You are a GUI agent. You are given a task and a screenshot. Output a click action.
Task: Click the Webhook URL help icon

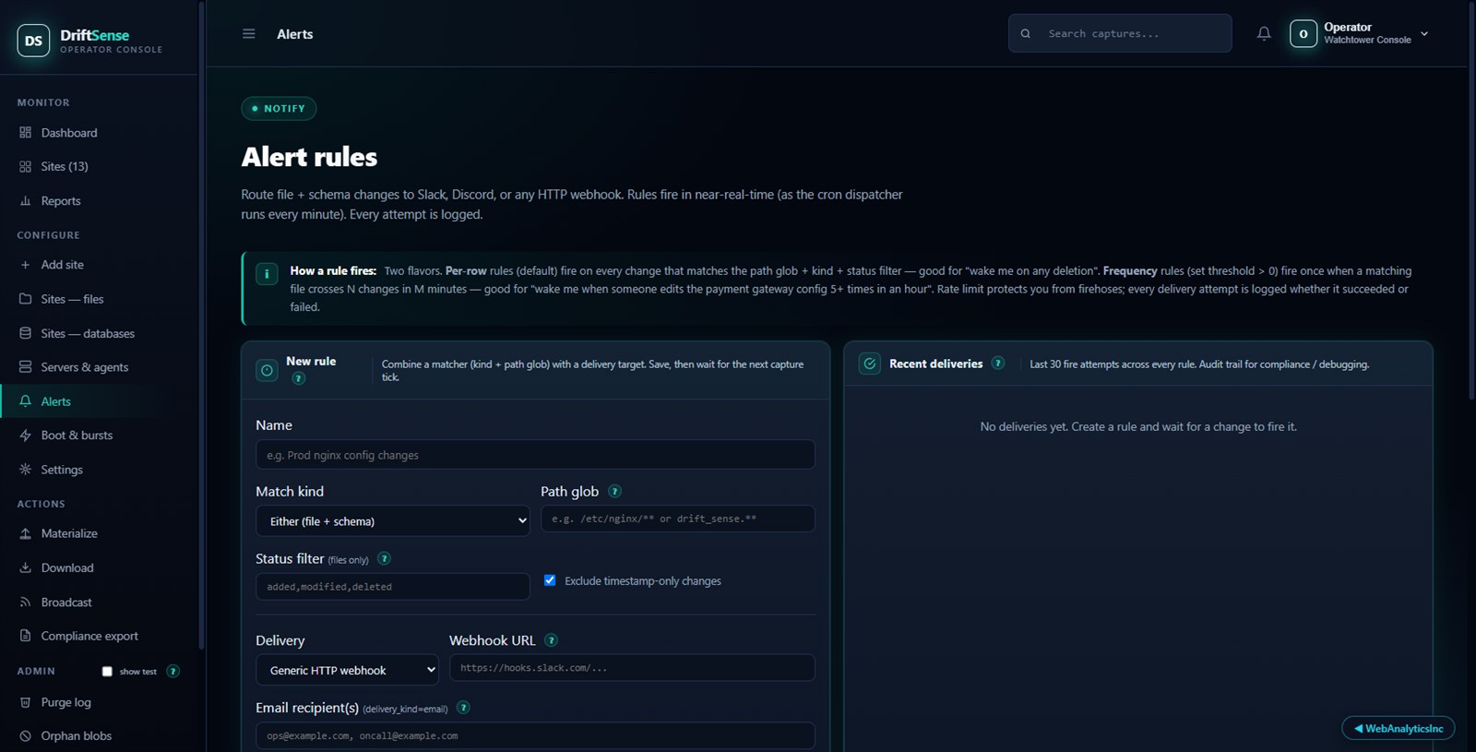(552, 640)
